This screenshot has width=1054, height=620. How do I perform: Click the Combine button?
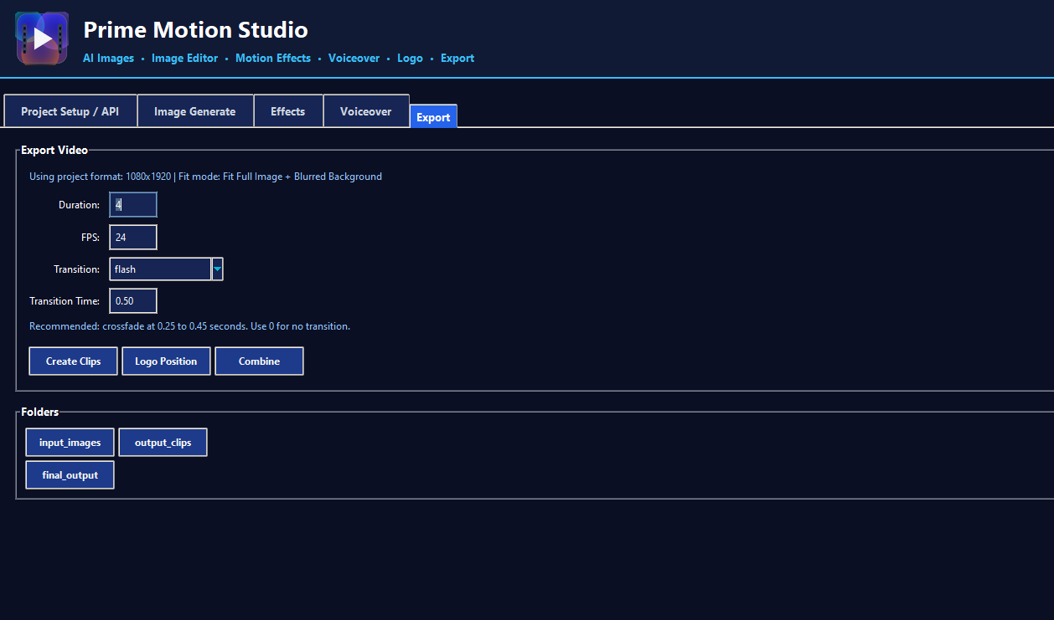coord(259,361)
